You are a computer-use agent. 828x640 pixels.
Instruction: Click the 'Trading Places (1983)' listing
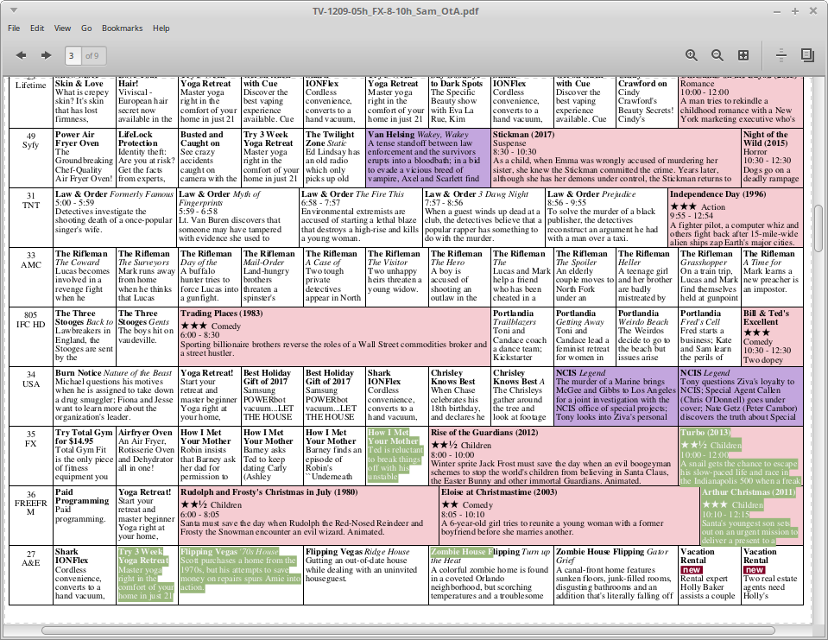335,336
